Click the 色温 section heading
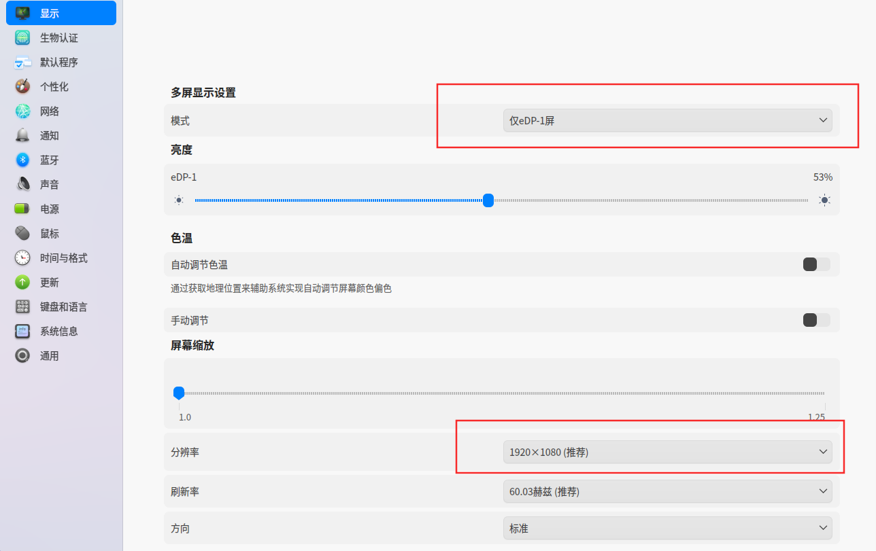Viewport: 876px width, 551px height. [x=182, y=238]
